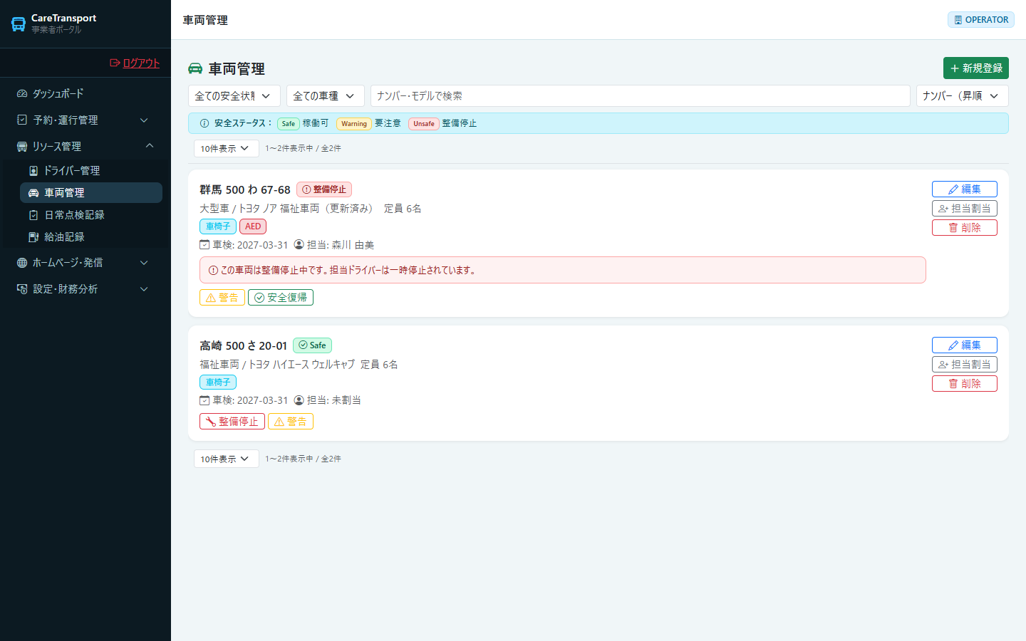Image resolution: width=1026 pixels, height=641 pixels.
Task: Click the 整備停止 status badge of 群馬 vehicle
Action: click(x=324, y=189)
